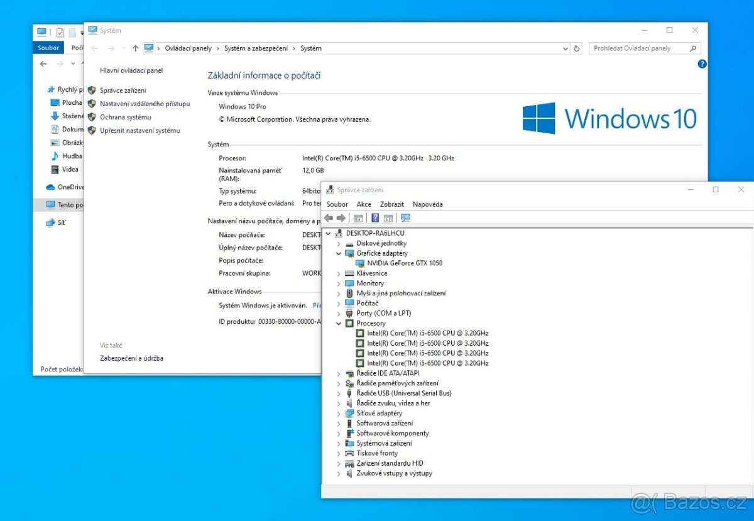Click the help question mark in System window
The image size is (754, 521).
coord(702,64)
